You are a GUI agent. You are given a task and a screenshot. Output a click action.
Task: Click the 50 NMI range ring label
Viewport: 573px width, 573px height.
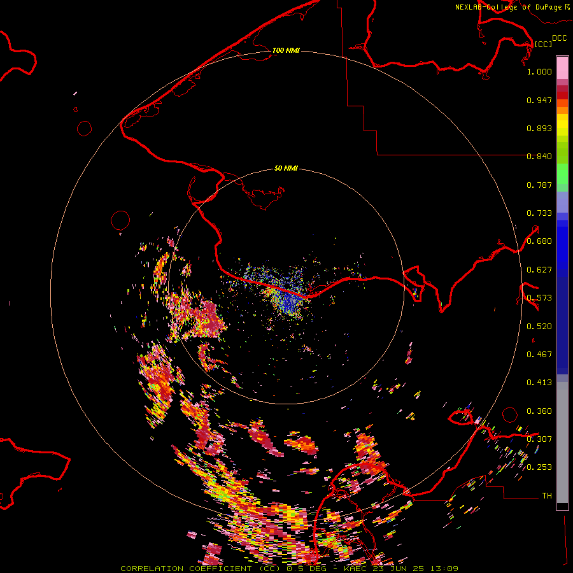pyautogui.click(x=286, y=168)
